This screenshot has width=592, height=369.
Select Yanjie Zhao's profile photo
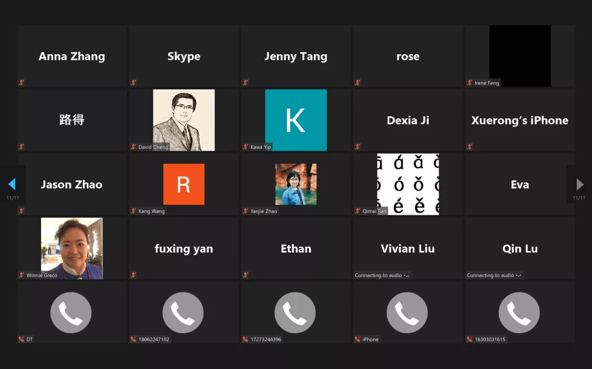pyautogui.click(x=296, y=184)
